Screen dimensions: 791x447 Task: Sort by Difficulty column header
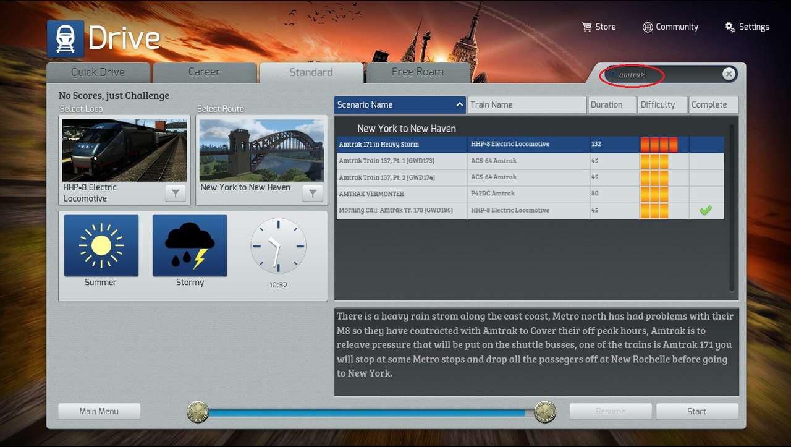(x=663, y=105)
